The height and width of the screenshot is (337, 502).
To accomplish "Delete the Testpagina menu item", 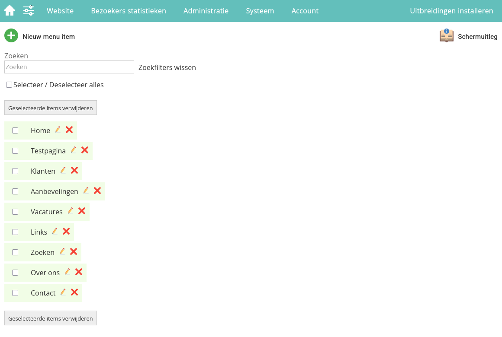I will (x=85, y=150).
